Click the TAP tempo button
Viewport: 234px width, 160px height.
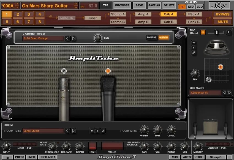tap(105, 5)
